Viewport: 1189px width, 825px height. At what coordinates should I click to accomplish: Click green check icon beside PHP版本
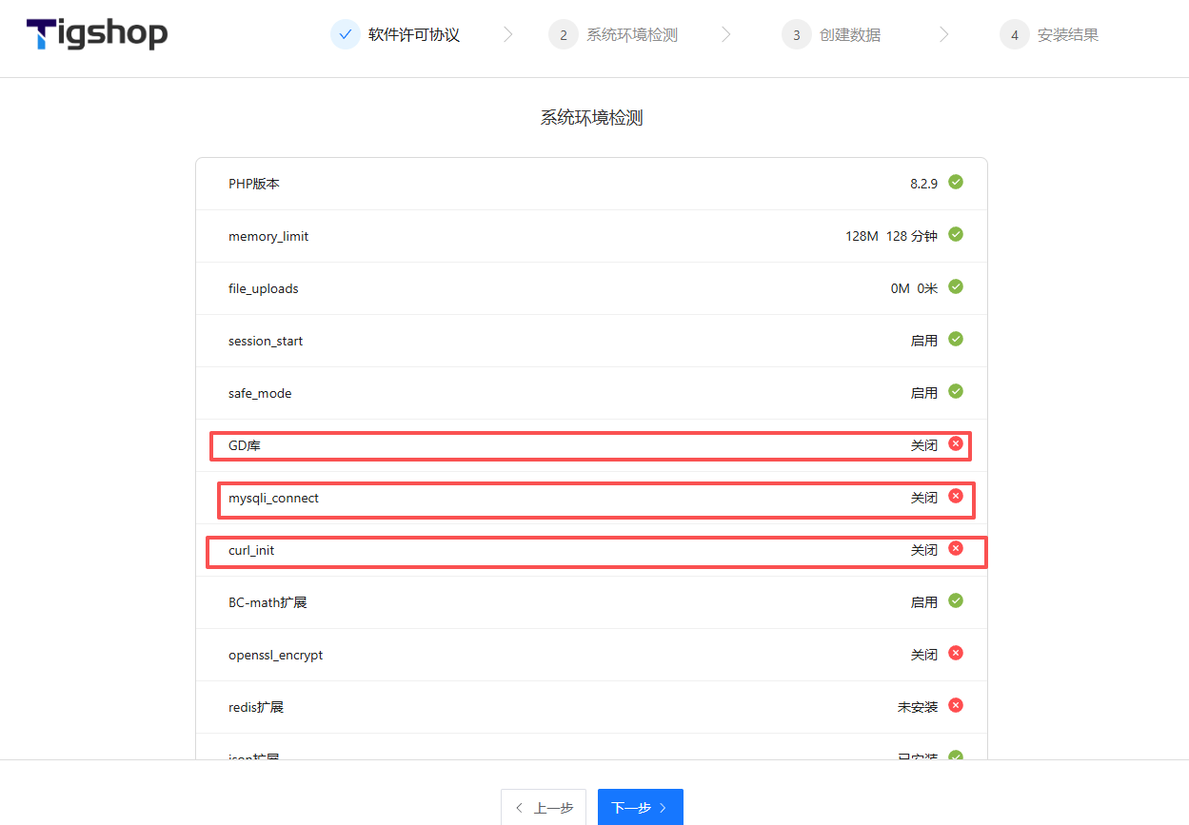pyautogui.click(x=956, y=182)
